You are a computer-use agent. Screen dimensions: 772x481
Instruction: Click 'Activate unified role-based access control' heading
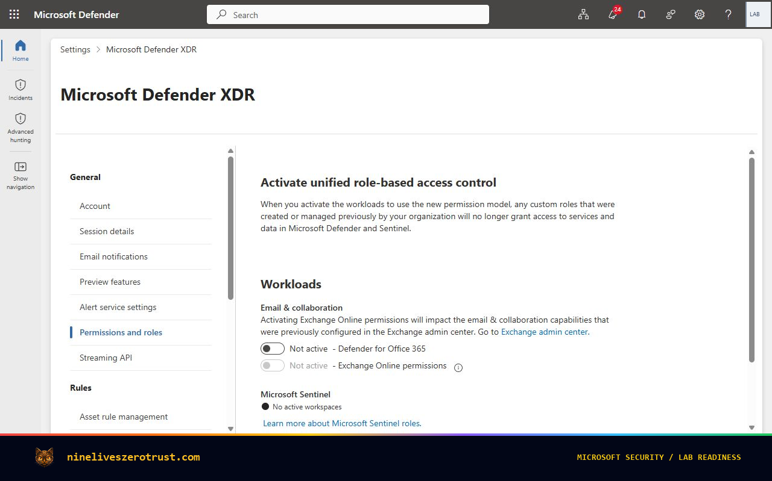coord(378,182)
